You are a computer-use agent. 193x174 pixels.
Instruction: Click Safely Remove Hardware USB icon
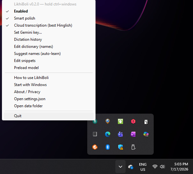click(x=133, y=147)
